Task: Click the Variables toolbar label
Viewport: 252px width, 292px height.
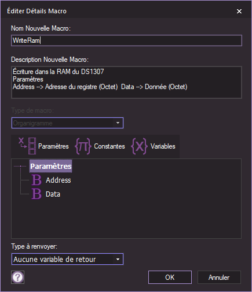Action: pyautogui.click(x=163, y=146)
